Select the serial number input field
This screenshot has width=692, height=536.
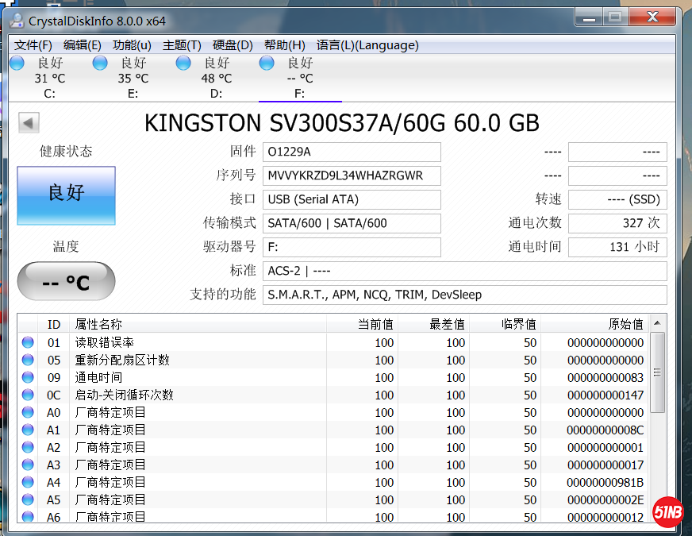coord(352,175)
